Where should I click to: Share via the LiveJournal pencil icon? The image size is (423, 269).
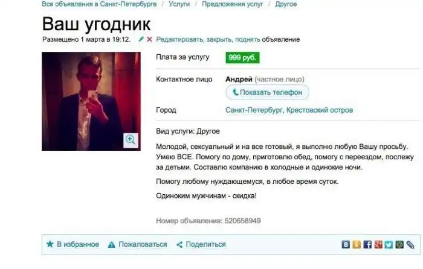pos(410,244)
